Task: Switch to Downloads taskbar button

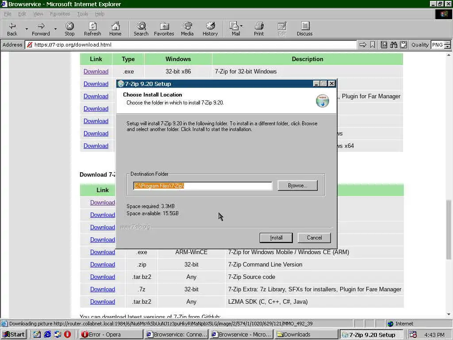Action: click(x=306, y=335)
